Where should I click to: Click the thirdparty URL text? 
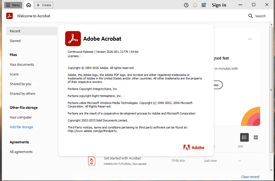pyautogui.click(x=92, y=131)
